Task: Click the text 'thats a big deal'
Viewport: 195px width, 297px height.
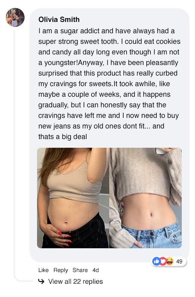Action: (62, 136)
